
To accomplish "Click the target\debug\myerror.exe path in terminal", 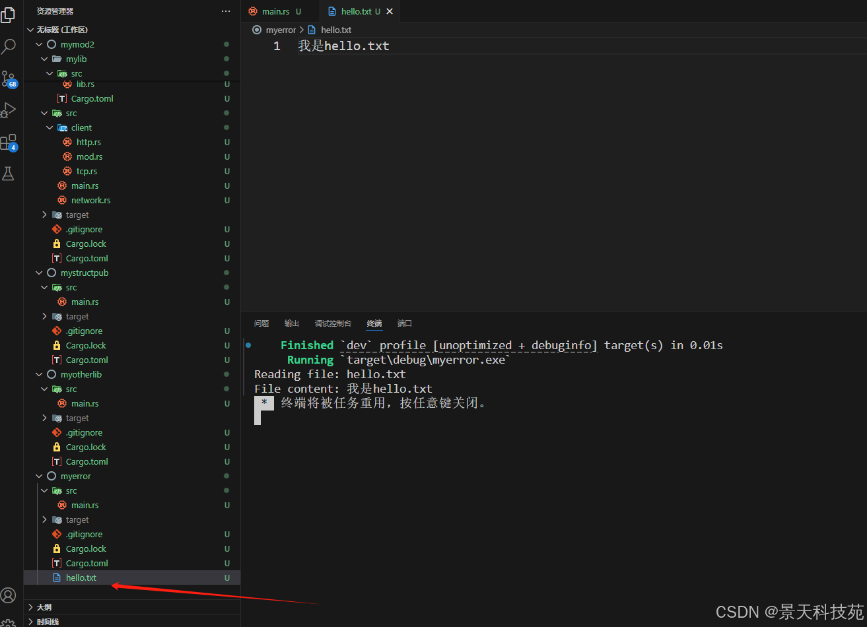I will coord(426,360).
